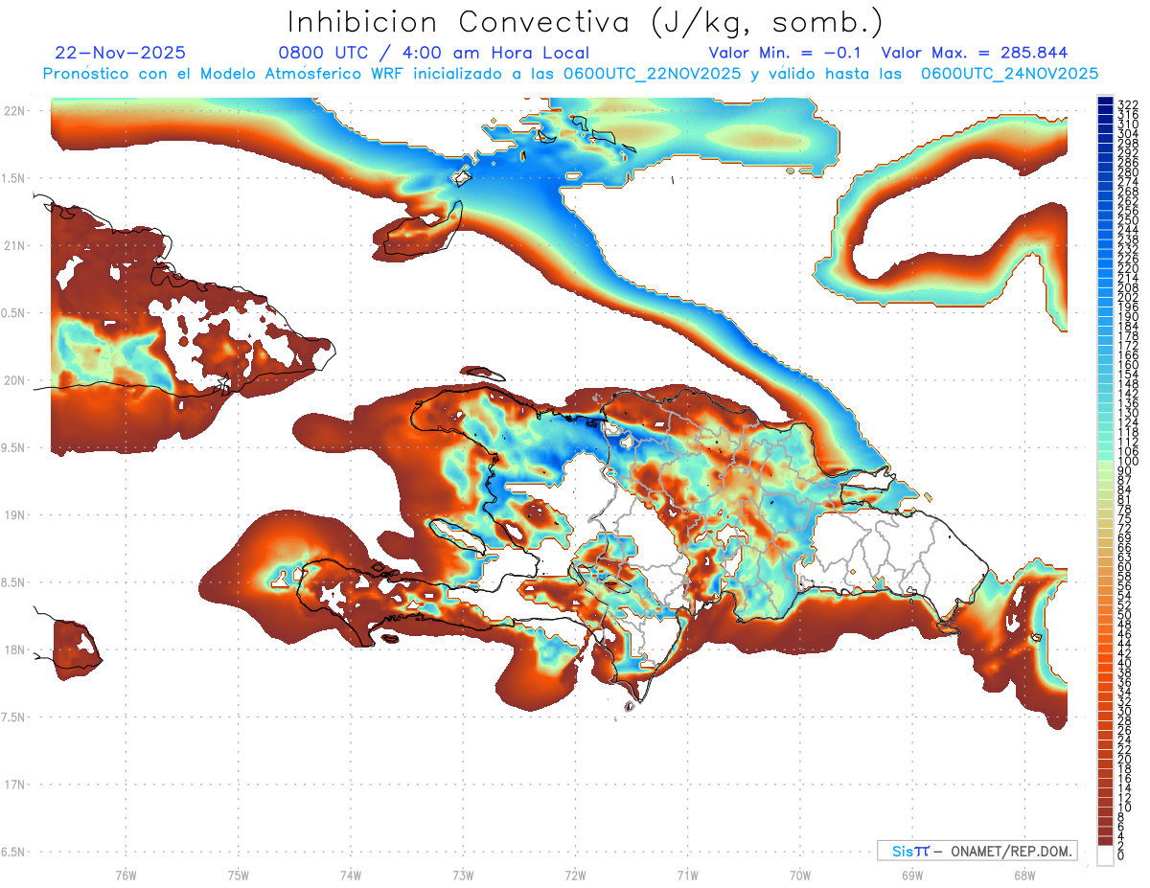The image size is (1150, 888).
Task: Click the colorbar label 100
Action: point(1127,462)
